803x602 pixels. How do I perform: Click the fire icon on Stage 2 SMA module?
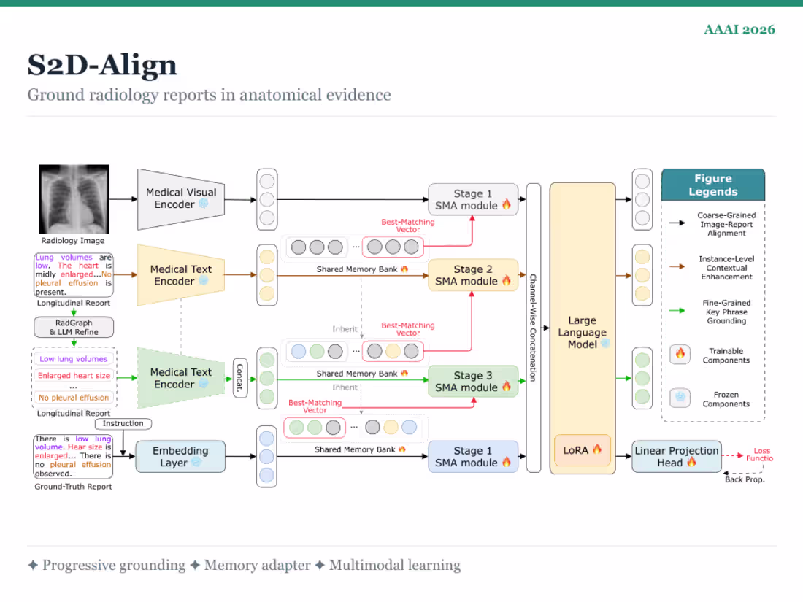[x=507, y=280]
